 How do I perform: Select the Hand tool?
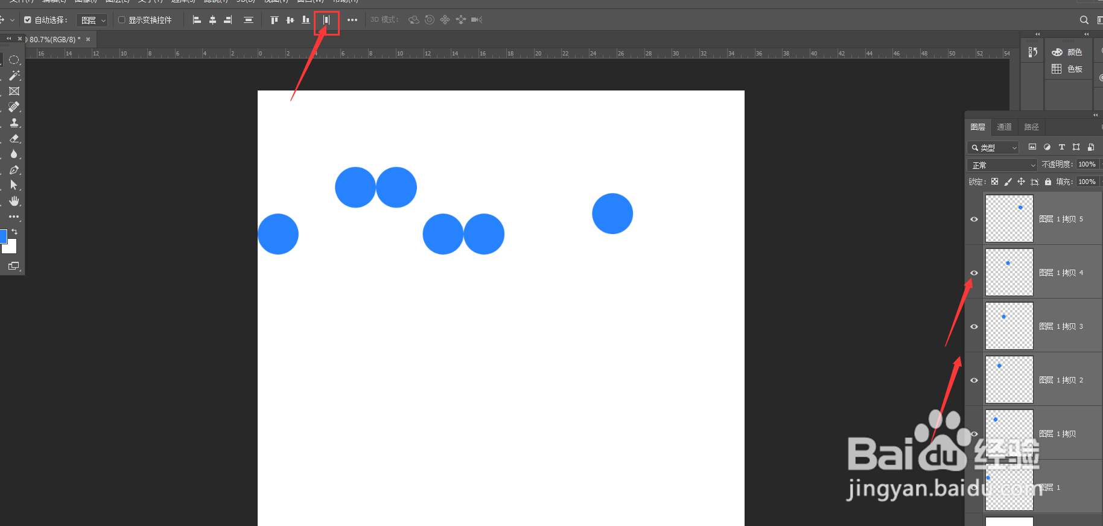14,201
